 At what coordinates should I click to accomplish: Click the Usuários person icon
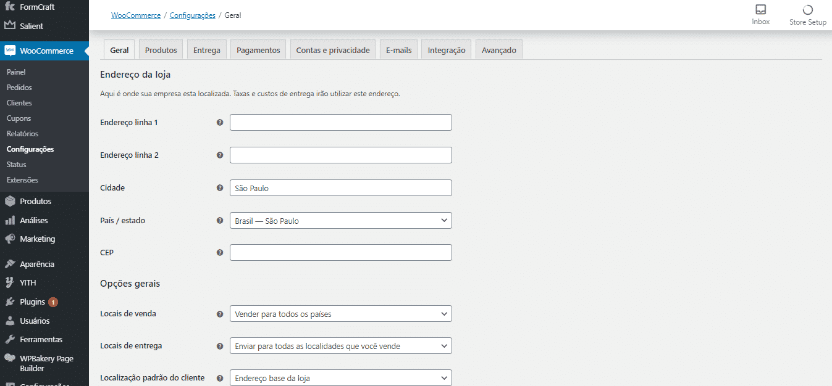[9, 321]
